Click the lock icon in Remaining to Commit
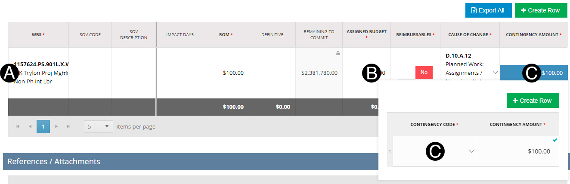Screen dimensions: 570x184 coord(338,53)
